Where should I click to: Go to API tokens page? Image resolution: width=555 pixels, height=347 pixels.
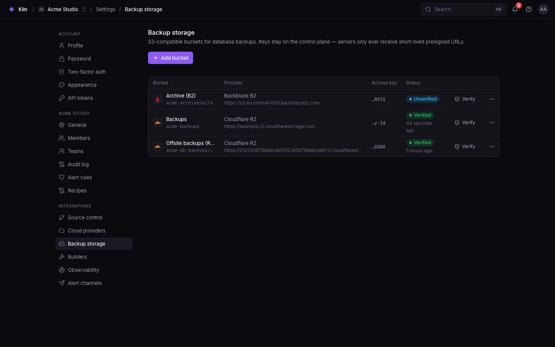tap(94, 98)
